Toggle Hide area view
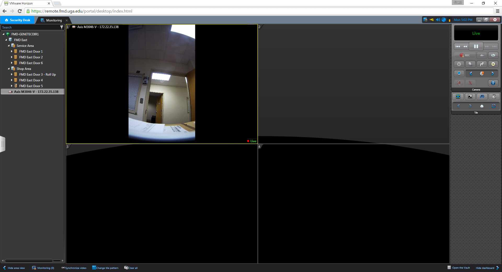This screenshot has height=272, width=502. pyautogui.click(x=14, y=268)
